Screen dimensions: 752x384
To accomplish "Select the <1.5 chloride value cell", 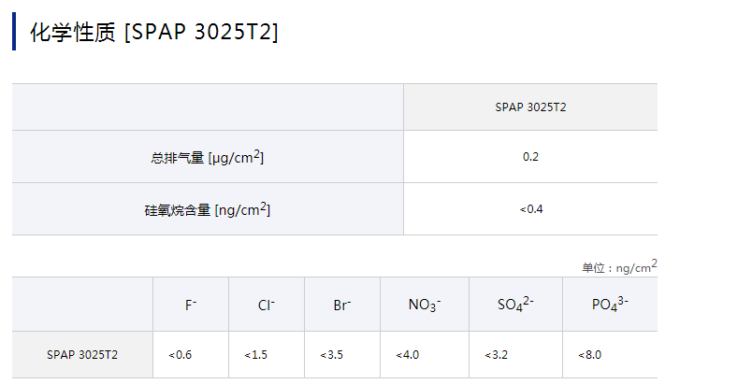I will click(256, 355).
